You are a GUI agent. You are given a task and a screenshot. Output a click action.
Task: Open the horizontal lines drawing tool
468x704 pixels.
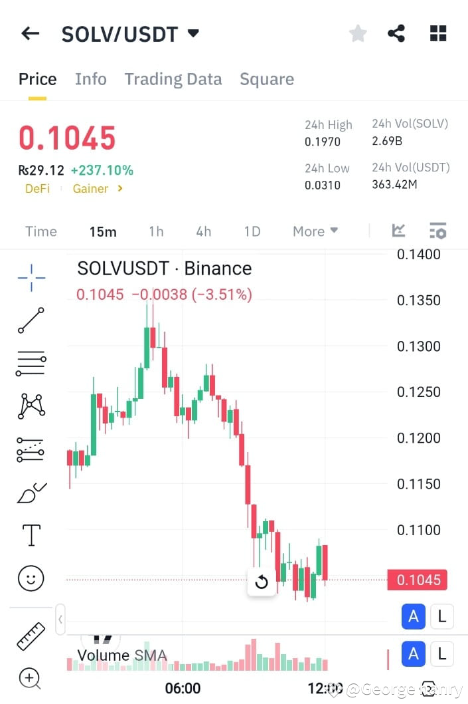click(30, 364)
